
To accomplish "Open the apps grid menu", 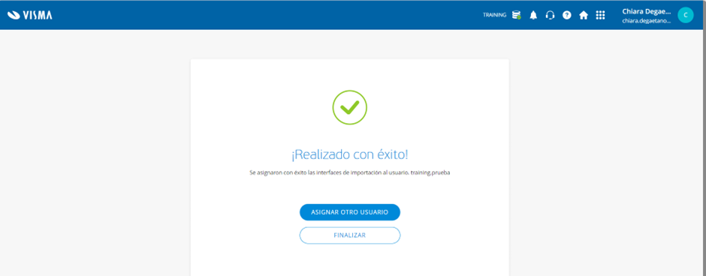I will pos(600,15).
